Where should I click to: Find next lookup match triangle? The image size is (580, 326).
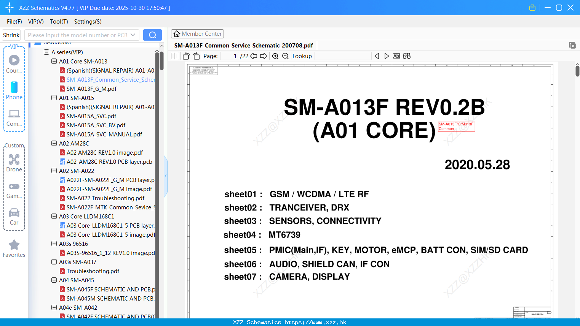pyautogui.click(x=387, y=56)
